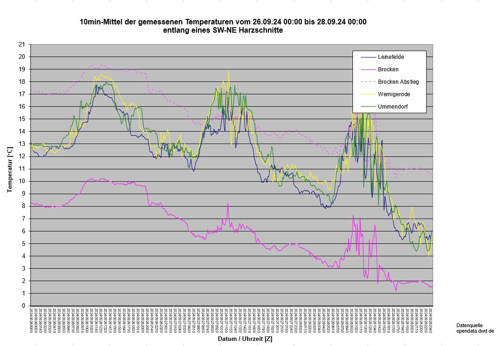Click the Ummendorf legend label

(393, 107)
